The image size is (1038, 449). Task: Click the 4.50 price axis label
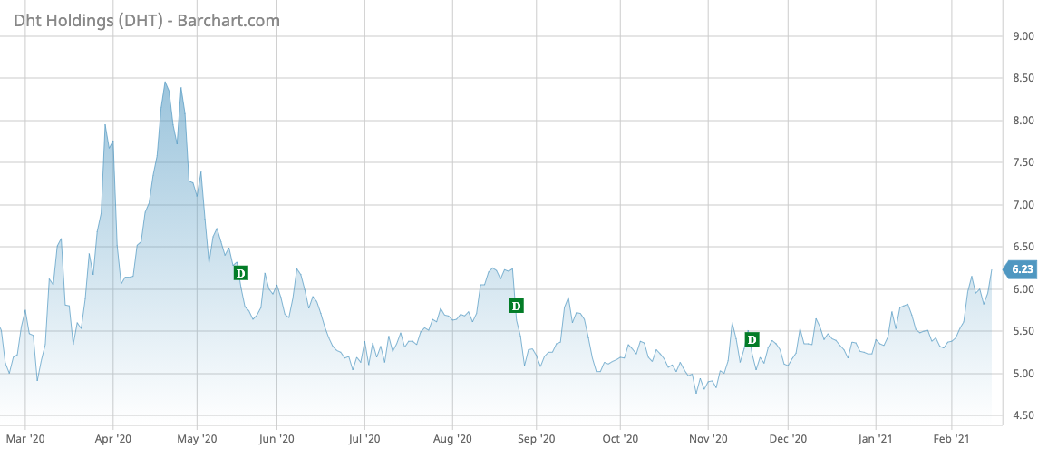1023,415
